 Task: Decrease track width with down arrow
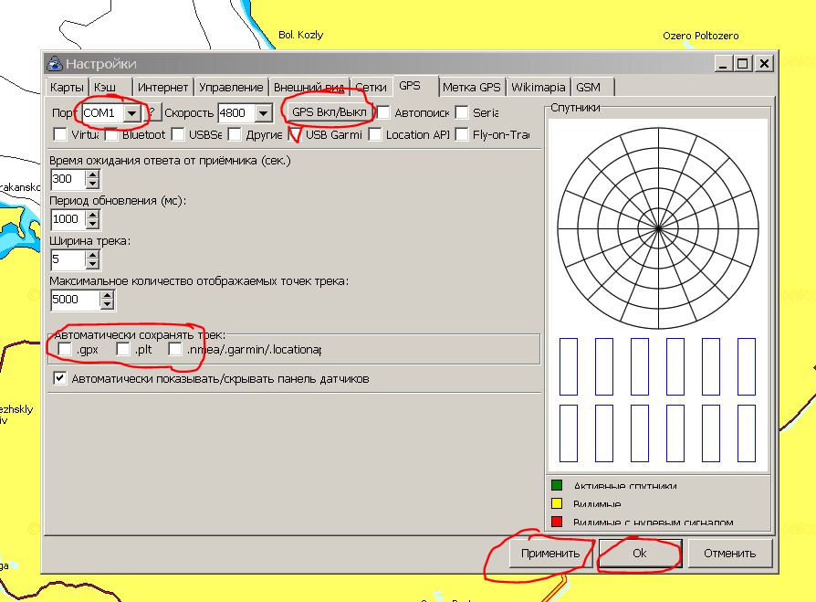tap(92, 265)
